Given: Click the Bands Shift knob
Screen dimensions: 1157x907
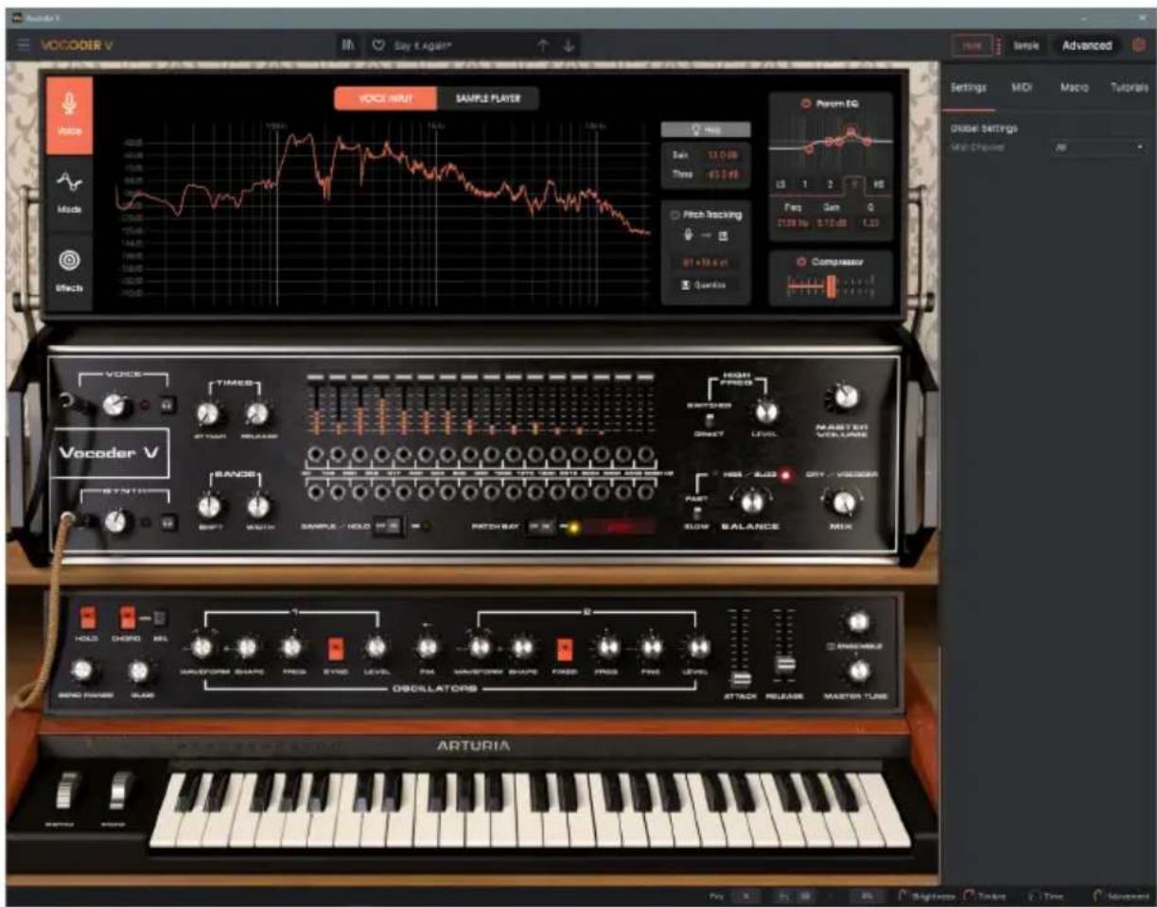Looking at the screenshot, I should click(211, 507).
